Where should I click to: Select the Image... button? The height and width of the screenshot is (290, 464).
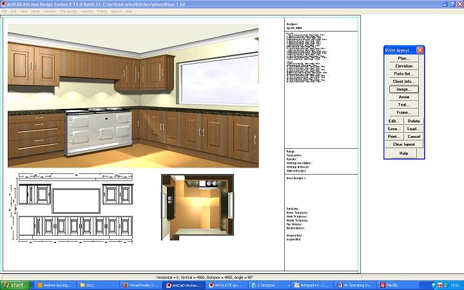tap(403, 90)
